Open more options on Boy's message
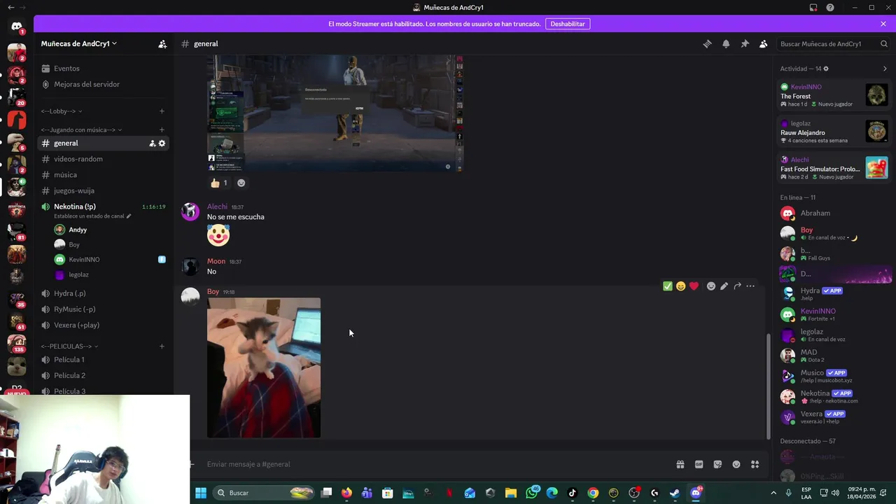 coord(750,286)
